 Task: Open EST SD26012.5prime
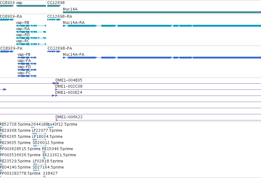(48, 143)
